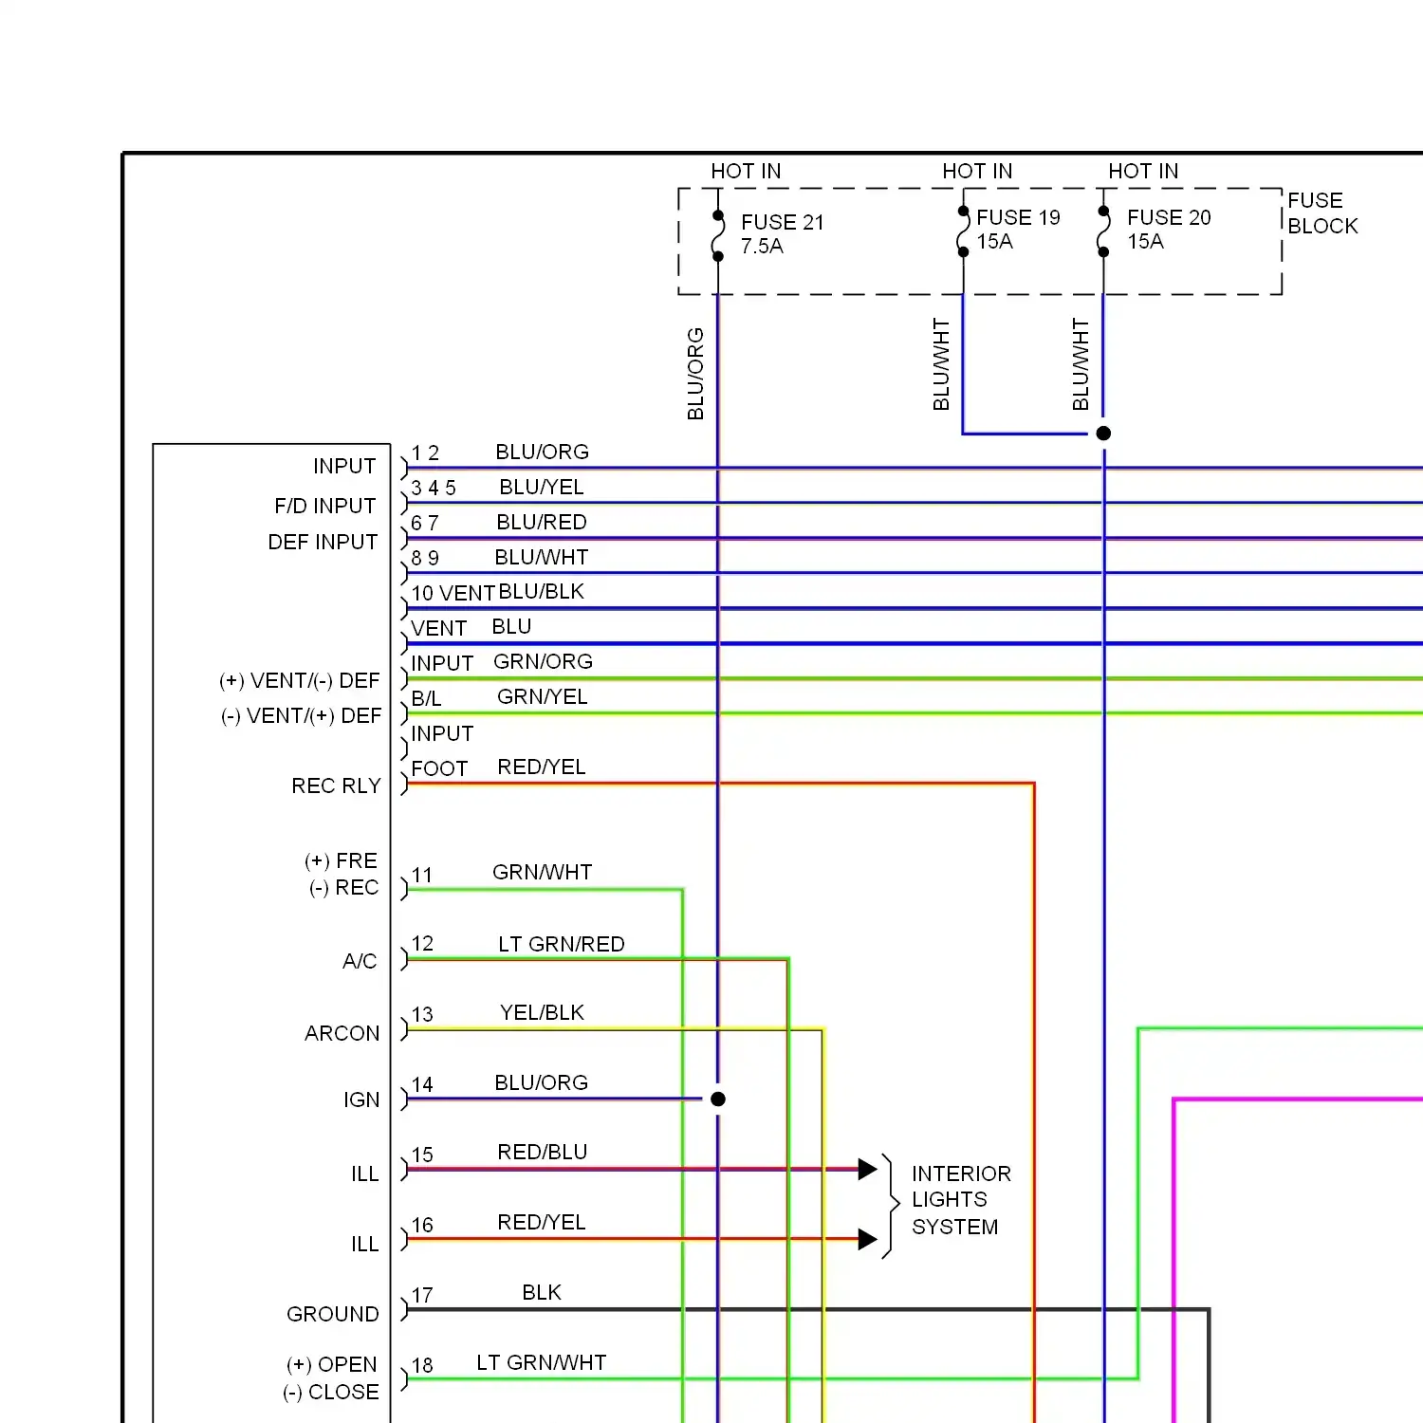Click pin number 18
Screen dimensions: 1423x1423
[x=422, y=1365]
